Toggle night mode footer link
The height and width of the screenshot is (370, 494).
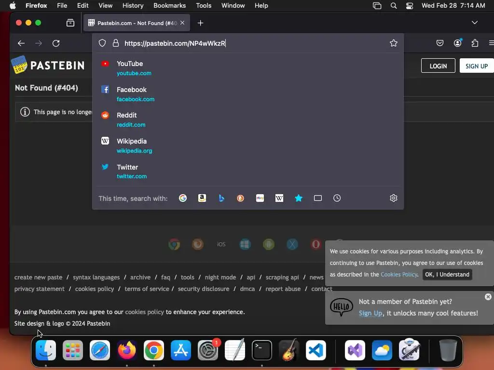(x=220, y=277)
